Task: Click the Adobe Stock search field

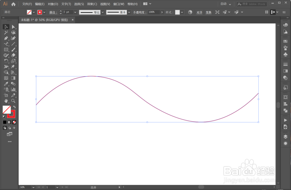Action: 252,4
